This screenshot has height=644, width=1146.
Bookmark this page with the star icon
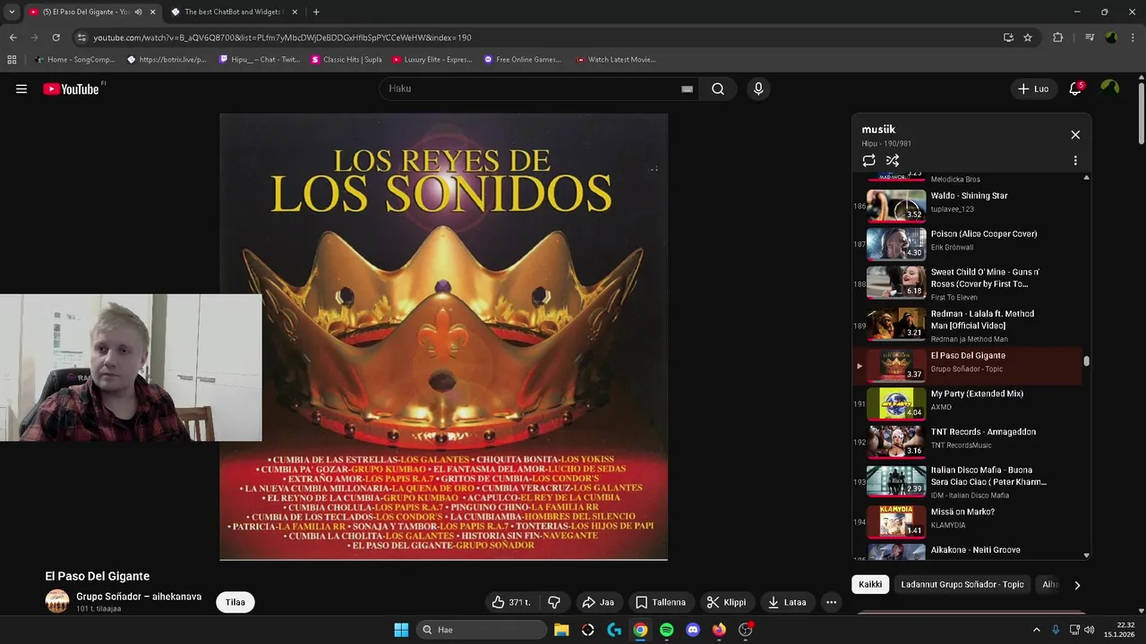click(1028, 38)
